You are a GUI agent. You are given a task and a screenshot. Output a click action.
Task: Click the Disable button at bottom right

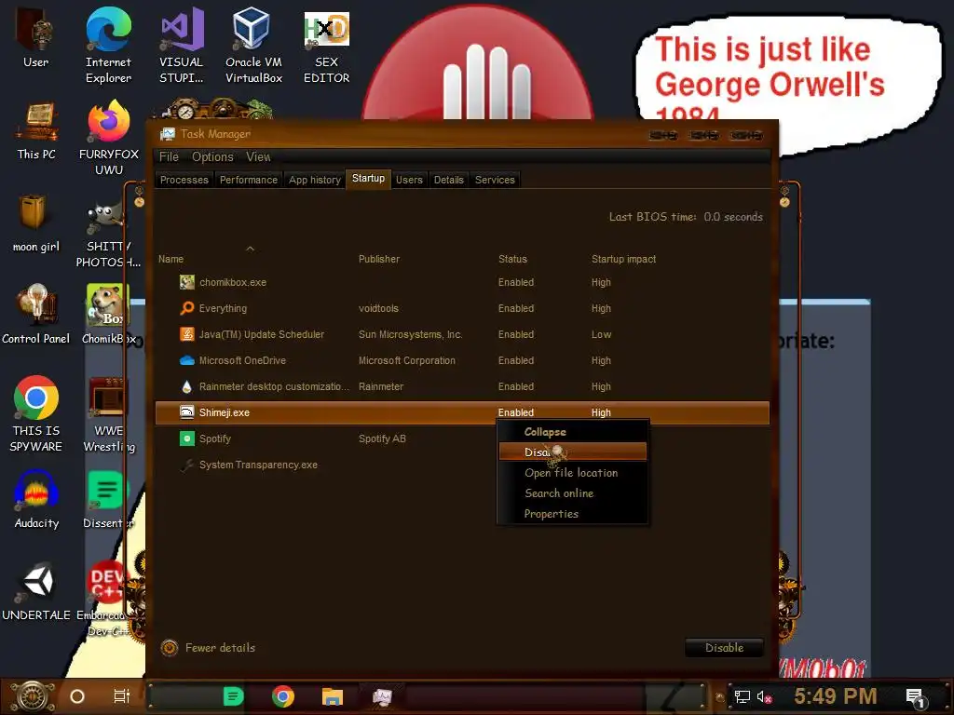[x=724, y=648]
